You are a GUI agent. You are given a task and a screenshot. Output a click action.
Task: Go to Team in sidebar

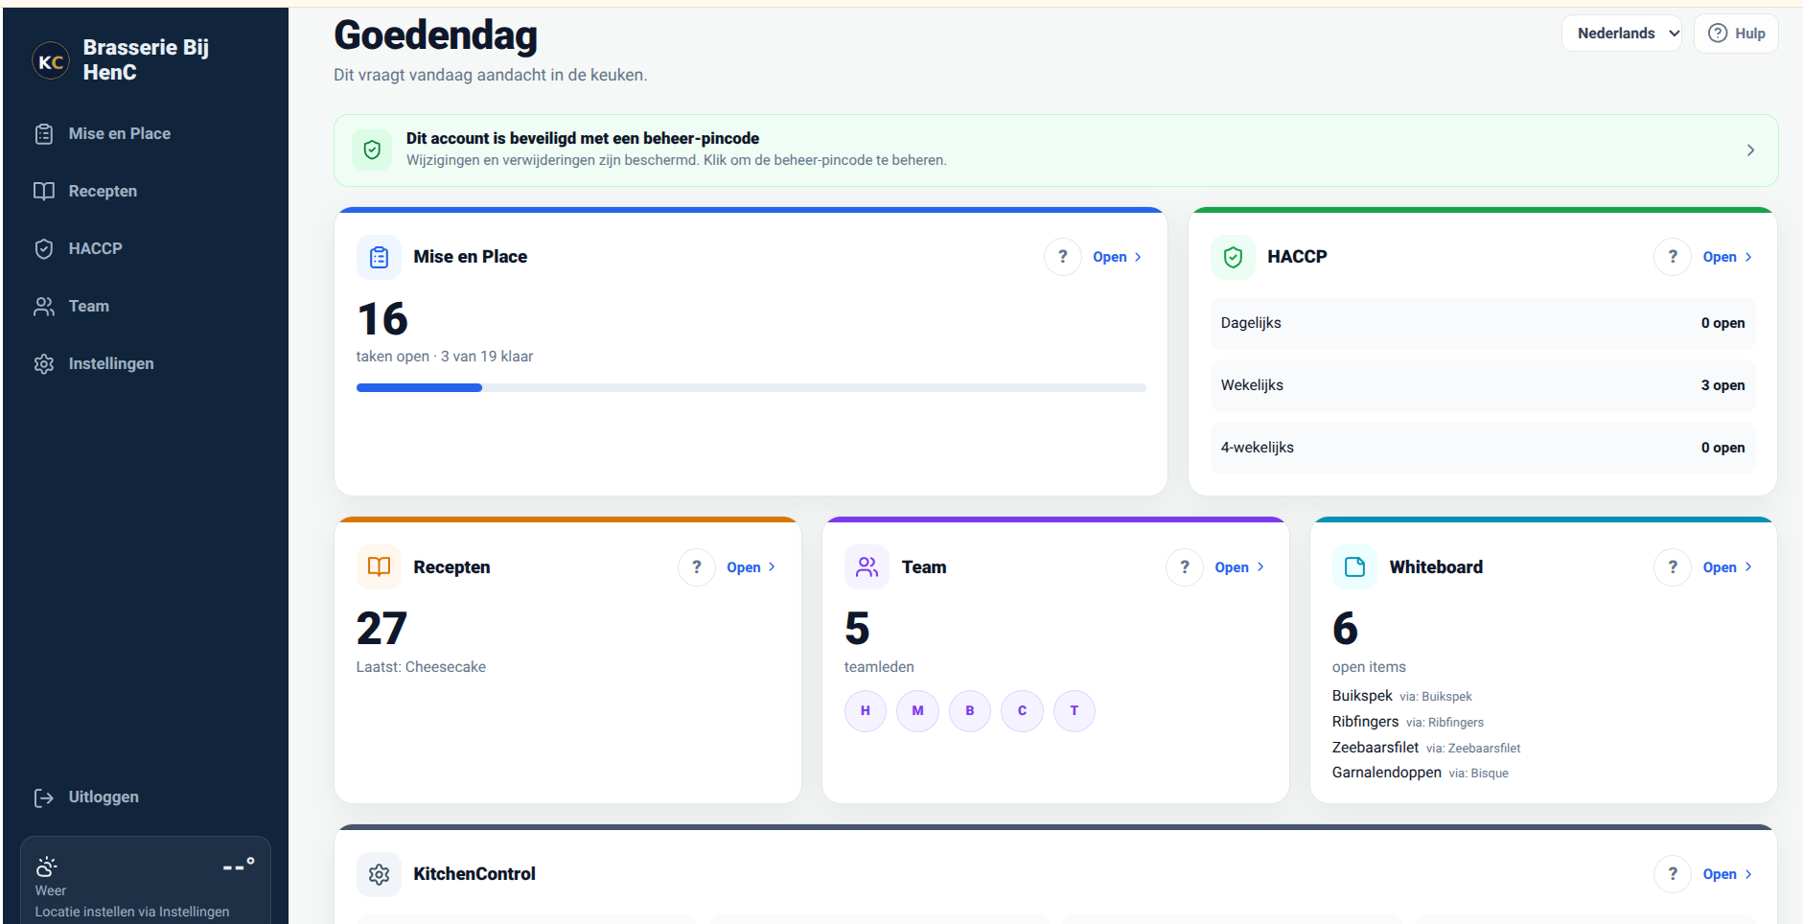tap(145, 307)
